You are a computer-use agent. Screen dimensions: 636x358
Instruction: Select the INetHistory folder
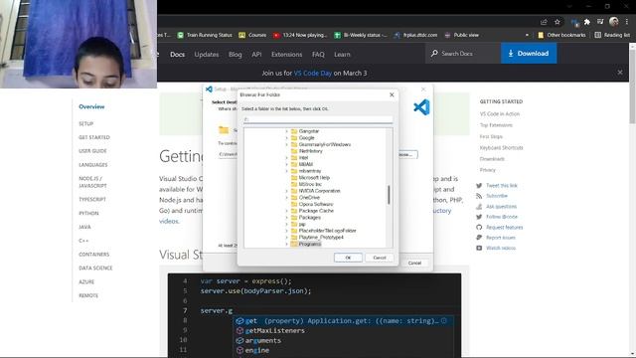(x=311, y=151)
